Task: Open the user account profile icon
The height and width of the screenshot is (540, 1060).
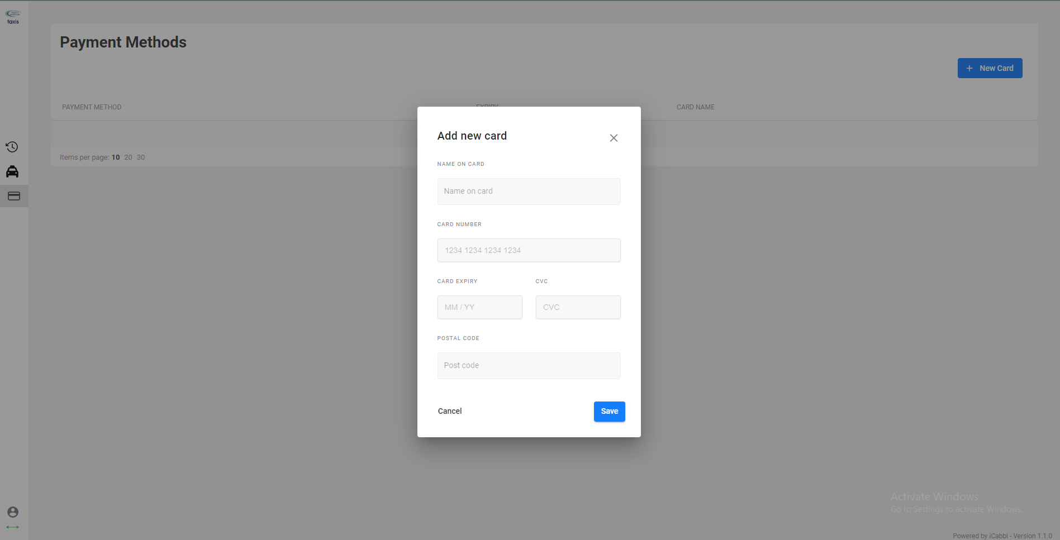Action: coord(13,512)
